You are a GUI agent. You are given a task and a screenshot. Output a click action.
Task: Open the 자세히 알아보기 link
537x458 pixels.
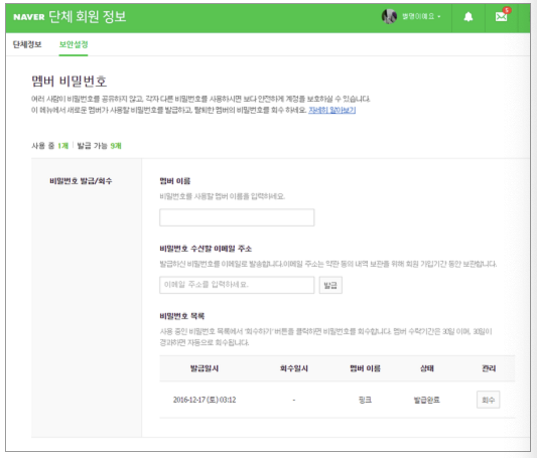point(332,110)
